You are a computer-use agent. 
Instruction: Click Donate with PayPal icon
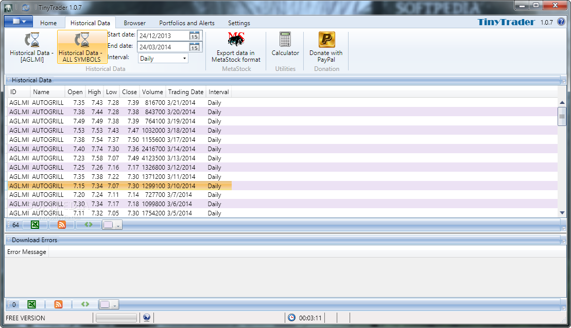(x=326, y=39)
